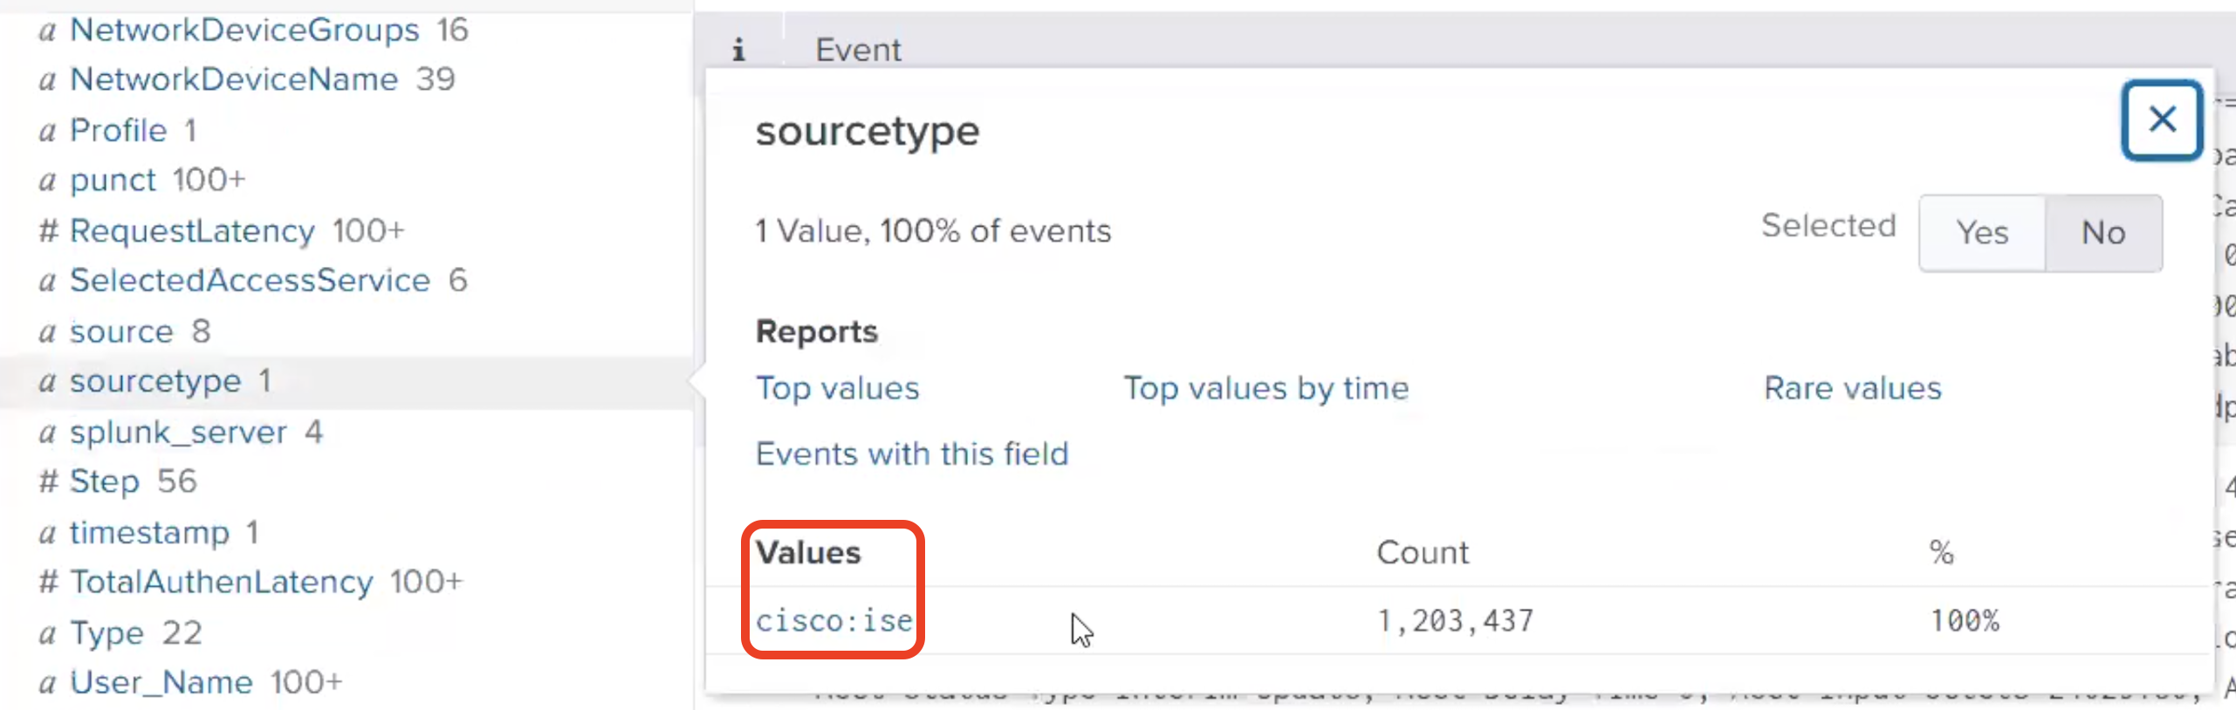Open the punct field details
The width and height of the screenshot is (2236, 710).
point(113,180)
